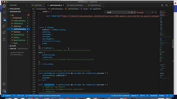Image resolution: width=177 pixels, height=99 pixels.
Task: Close the JobPostDetails.js tab
Action: point(63,5)
